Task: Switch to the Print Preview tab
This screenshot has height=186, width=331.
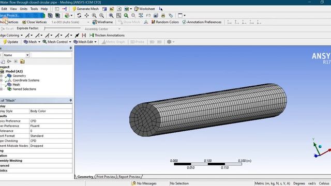Action: (106, 177)
